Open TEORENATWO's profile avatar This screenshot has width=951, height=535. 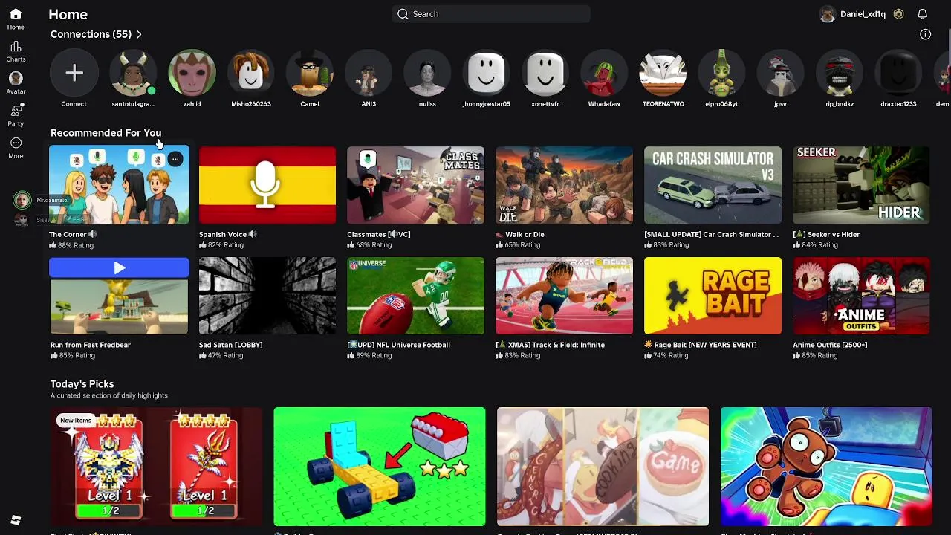click(x=663, y=73)
